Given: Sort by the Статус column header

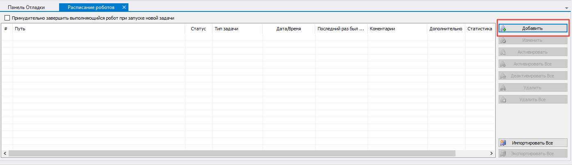Looking at the screenshot, I should point(199,29).
